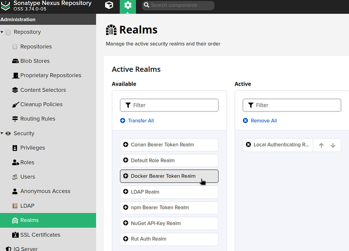349x251 pixels.
Task: Open Routing Rules page
Action: pos(38,119)
